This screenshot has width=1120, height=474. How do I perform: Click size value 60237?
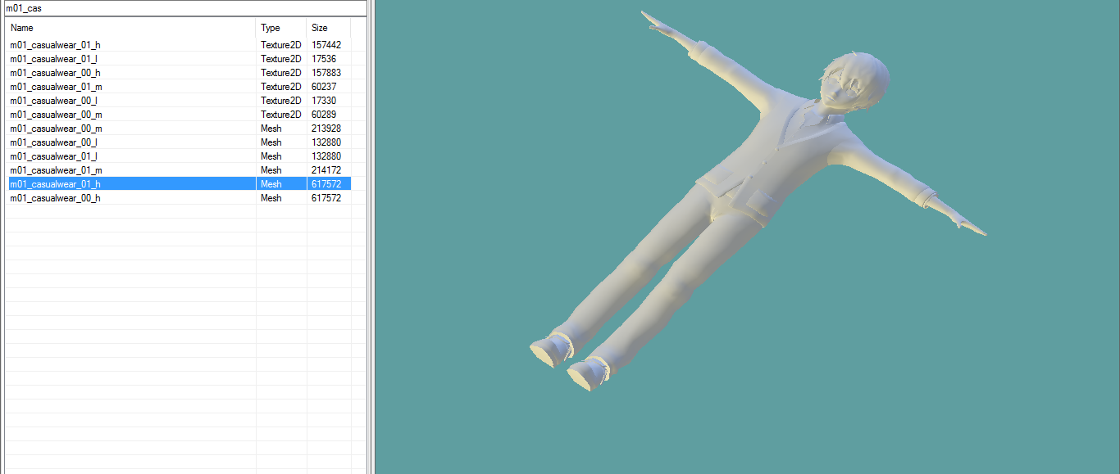[324, 87]
